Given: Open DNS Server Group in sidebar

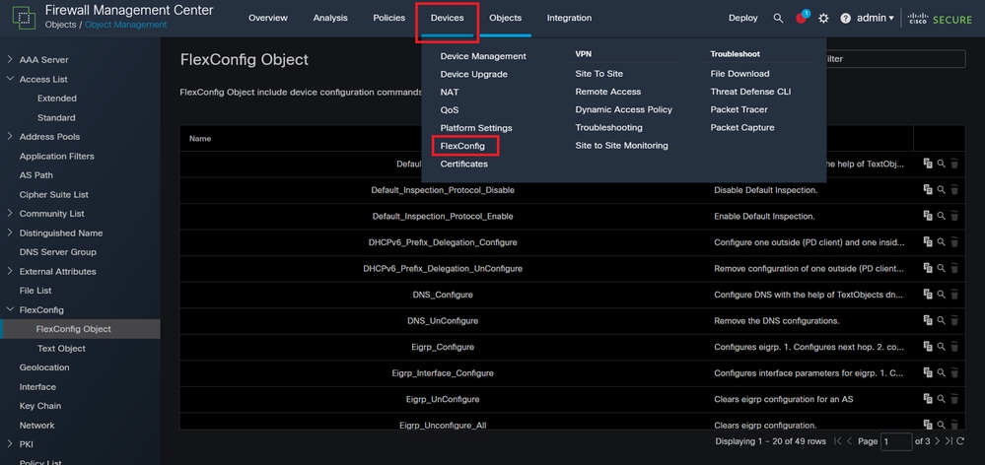Looking at the screenshot, I should point(58,251).
